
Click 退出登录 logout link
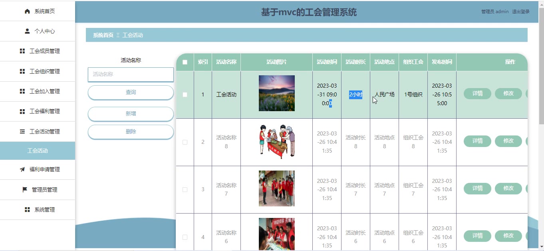click(521, 12)
